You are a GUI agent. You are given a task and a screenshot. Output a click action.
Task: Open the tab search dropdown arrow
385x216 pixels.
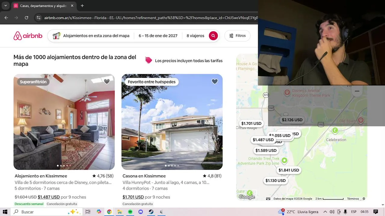(5, 6)
